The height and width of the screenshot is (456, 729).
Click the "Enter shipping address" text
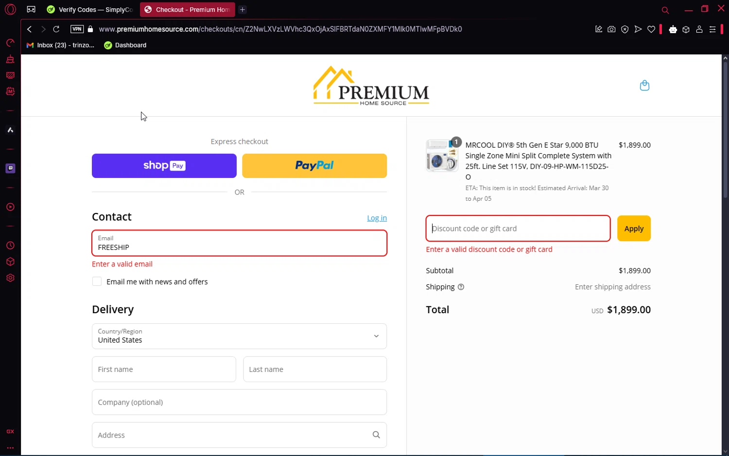(612, 287)
